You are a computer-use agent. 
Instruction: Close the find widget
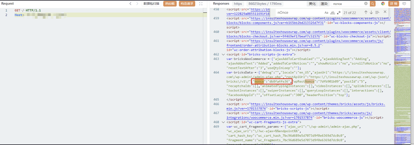tap(385, 13)
